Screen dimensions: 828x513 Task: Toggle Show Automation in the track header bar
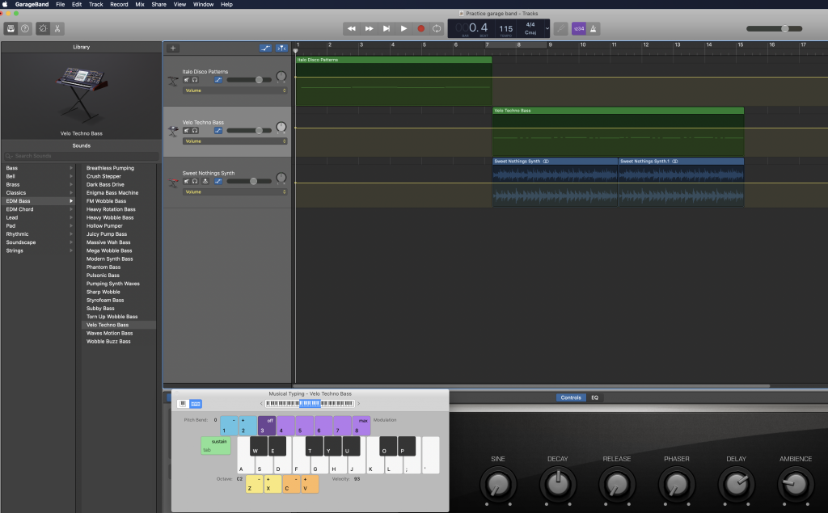click(265, 48)
